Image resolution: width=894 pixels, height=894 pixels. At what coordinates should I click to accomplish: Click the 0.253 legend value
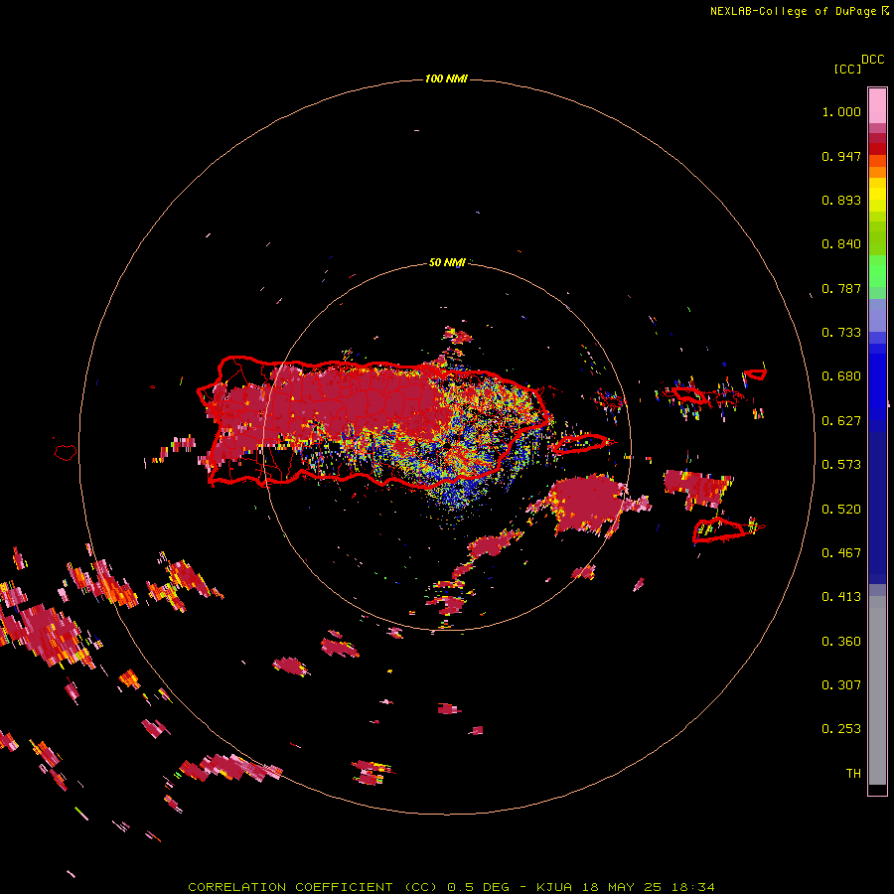841,729
